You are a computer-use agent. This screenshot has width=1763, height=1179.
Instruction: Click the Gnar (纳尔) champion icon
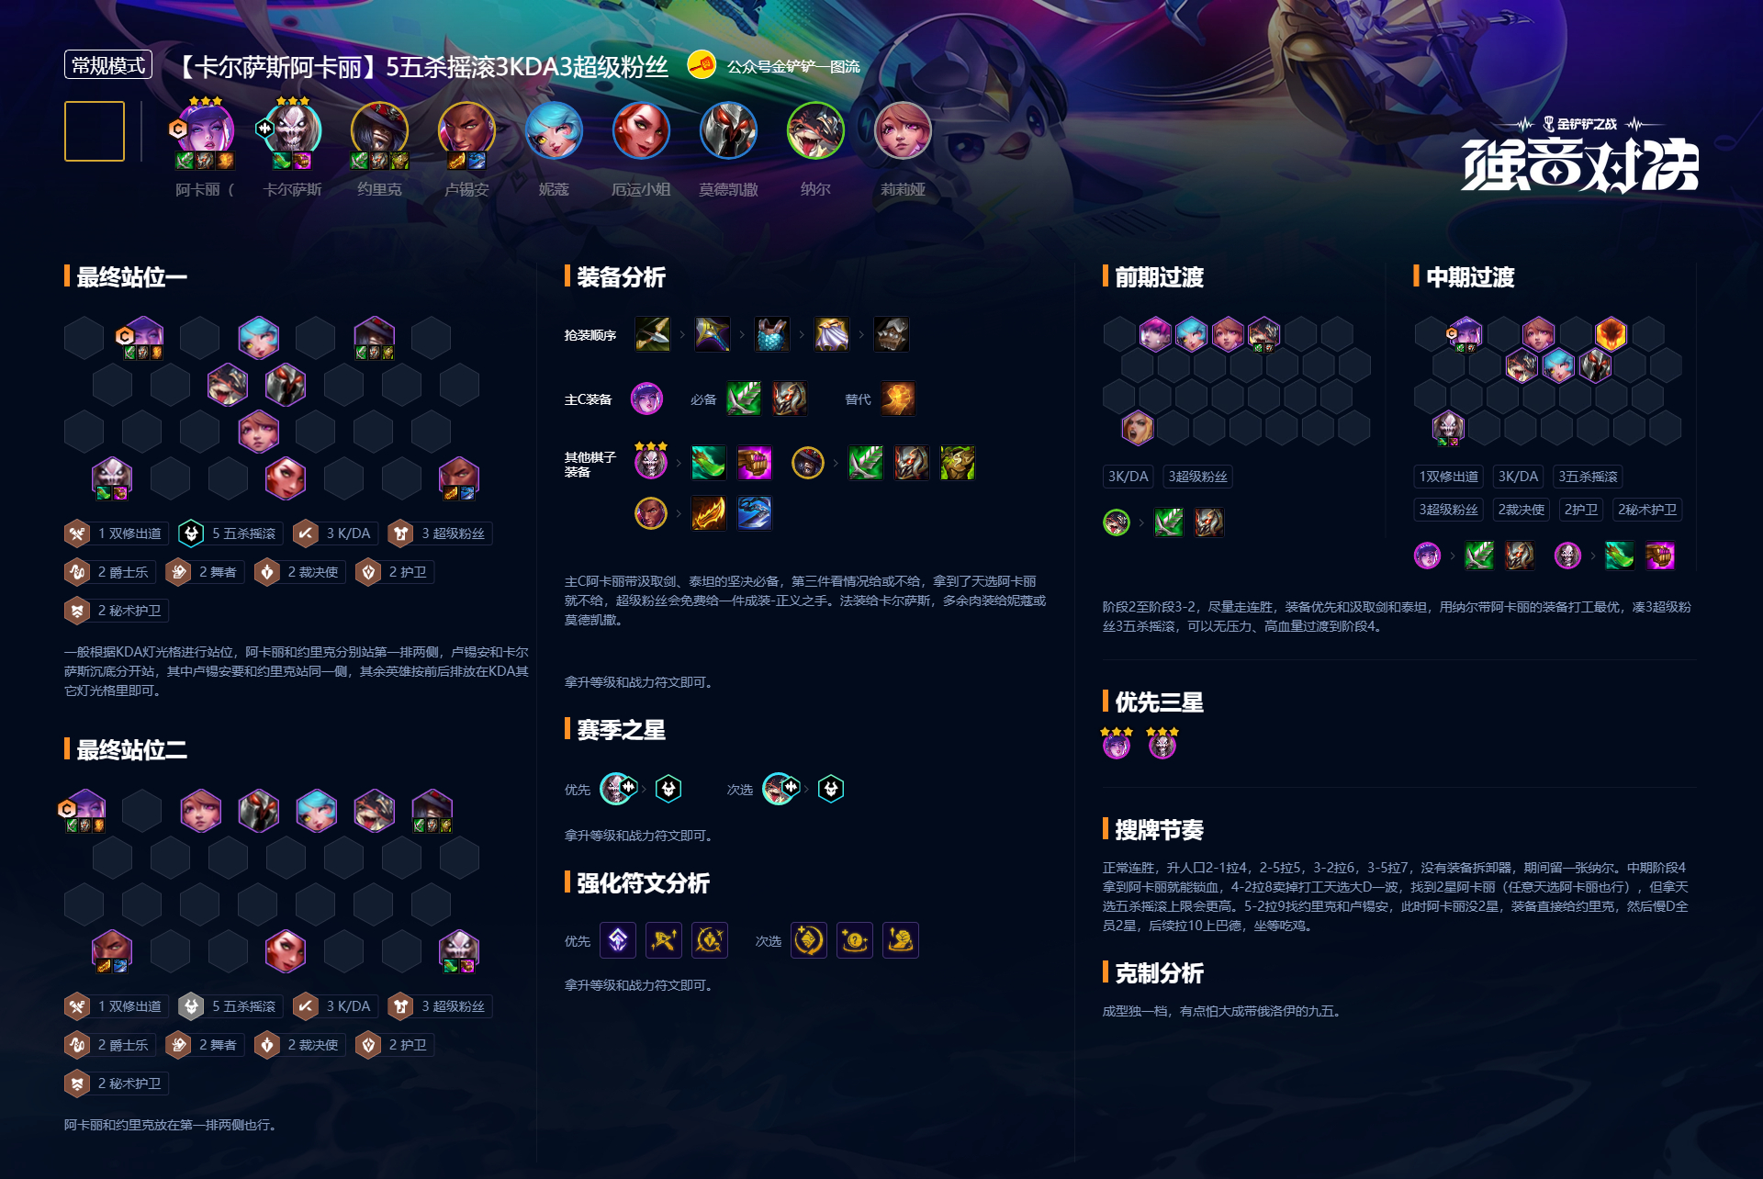coord(815,129)
